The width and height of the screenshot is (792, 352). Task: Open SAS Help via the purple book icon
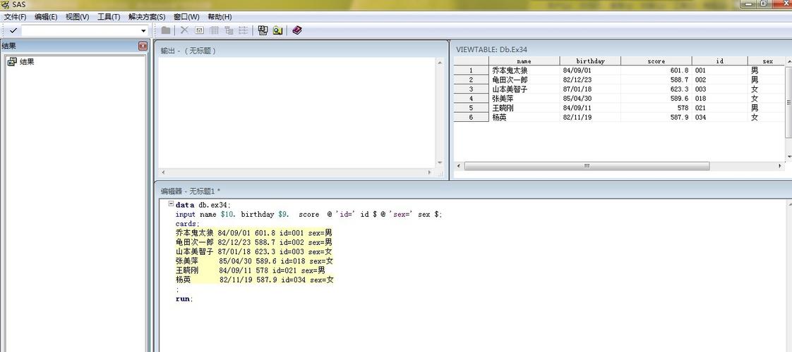[297, 30]
